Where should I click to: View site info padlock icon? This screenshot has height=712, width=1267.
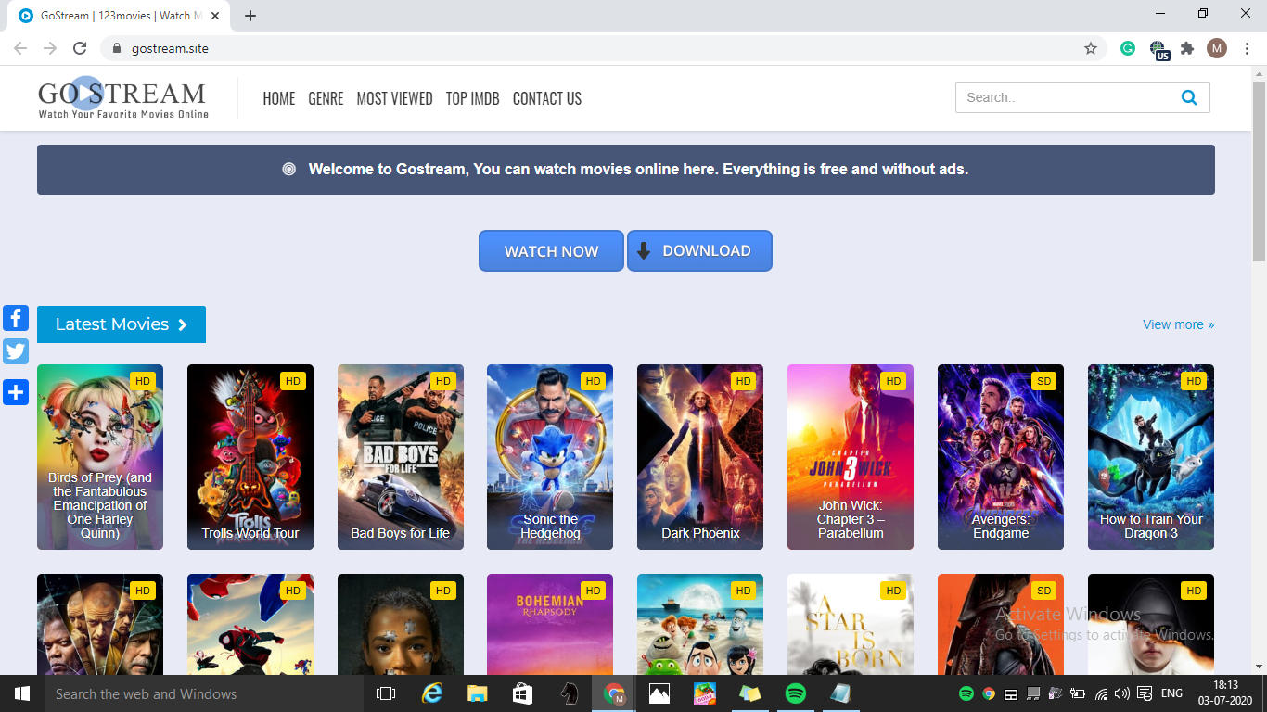(x=117, y=48)
